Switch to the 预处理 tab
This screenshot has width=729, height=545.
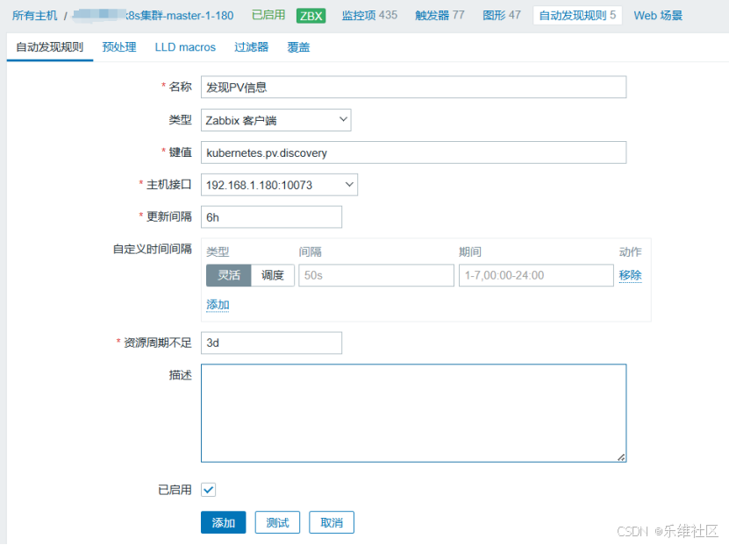point(119,47)
